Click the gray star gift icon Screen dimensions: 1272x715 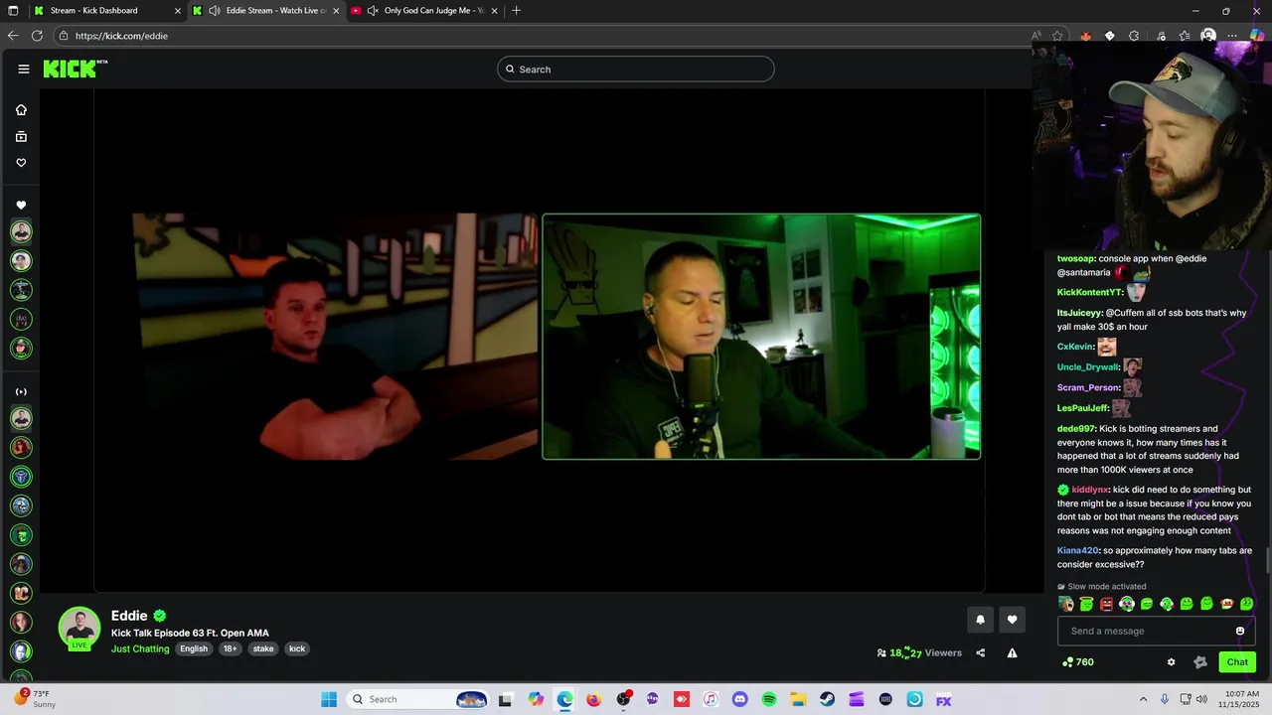click(x=1199, y=662)
